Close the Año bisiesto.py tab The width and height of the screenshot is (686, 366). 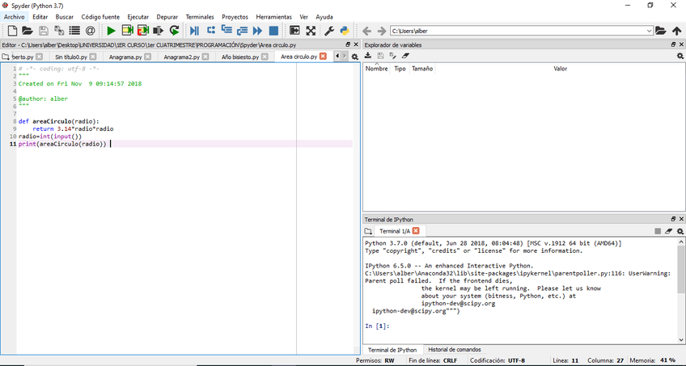tap(266, 57)
